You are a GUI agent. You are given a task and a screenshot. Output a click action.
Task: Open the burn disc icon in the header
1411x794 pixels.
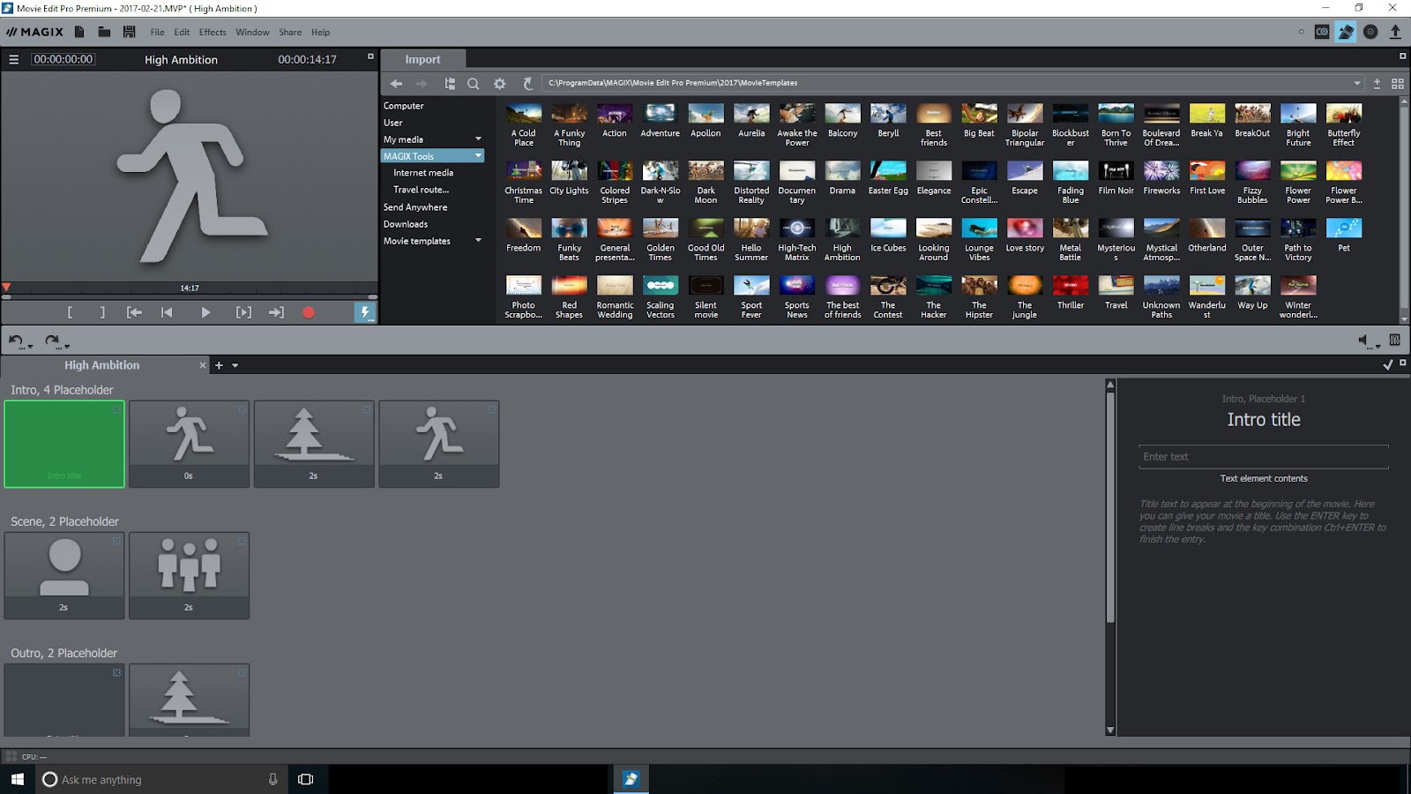coord(1370,32)
